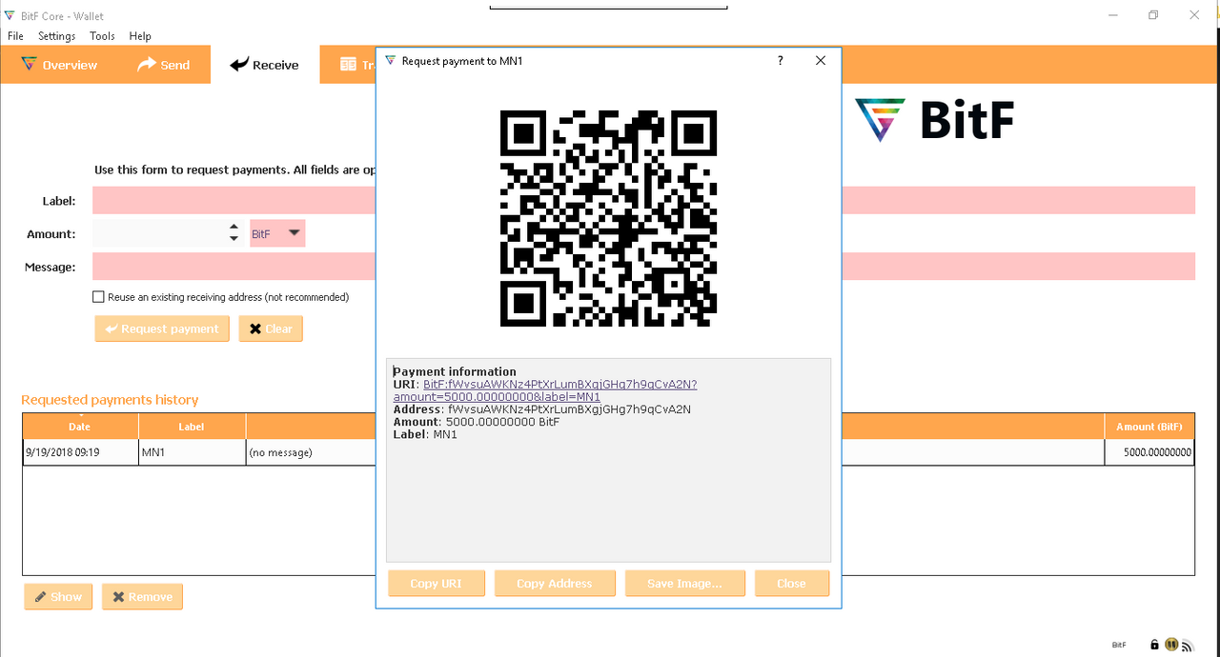Click the Label input field
The width and height of the screenshot is (1220, 657).
click(x=234, y=201)
